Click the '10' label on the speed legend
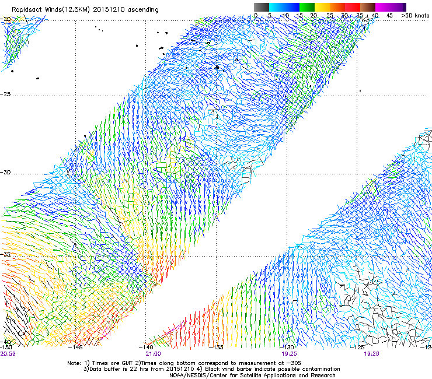 285,16
